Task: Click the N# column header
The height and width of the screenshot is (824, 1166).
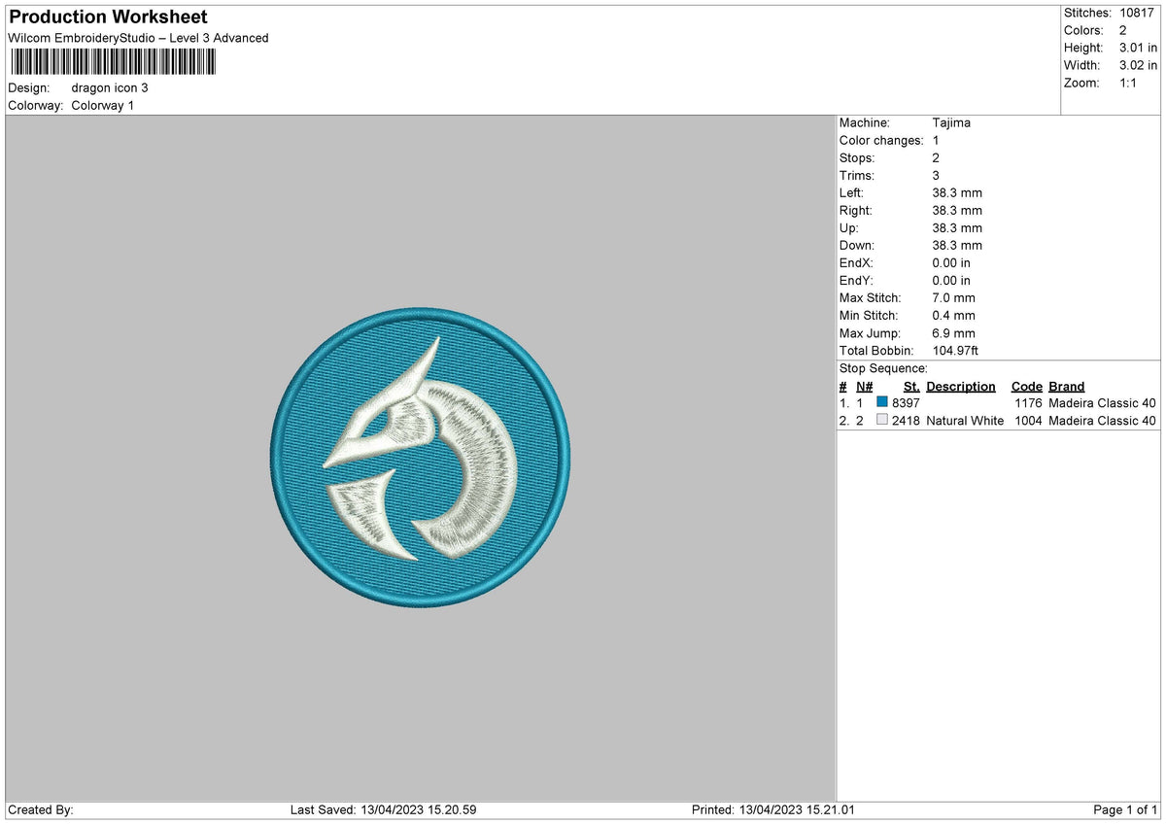Action: 864,386
